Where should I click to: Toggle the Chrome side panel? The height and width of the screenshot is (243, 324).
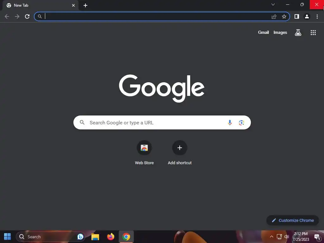[297, 16]
